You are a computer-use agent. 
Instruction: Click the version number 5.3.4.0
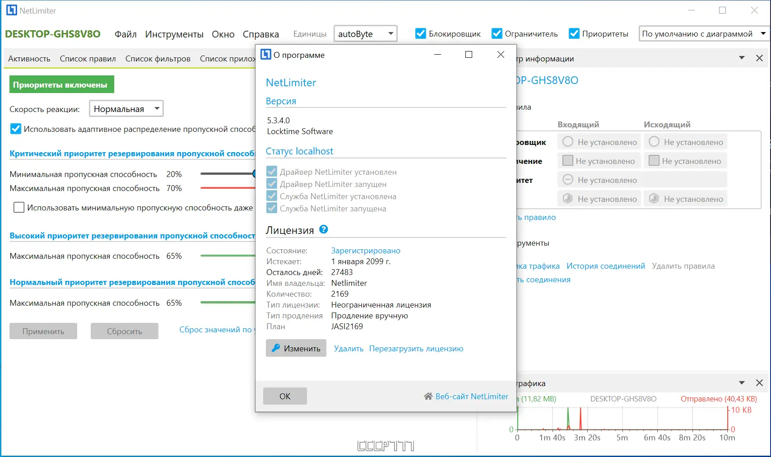(x=279, y=121)
